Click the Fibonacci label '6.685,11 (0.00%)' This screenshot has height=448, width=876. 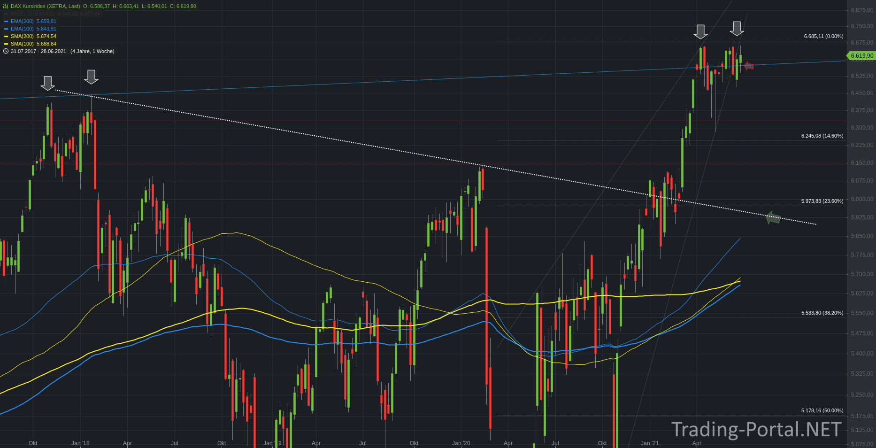823,36
